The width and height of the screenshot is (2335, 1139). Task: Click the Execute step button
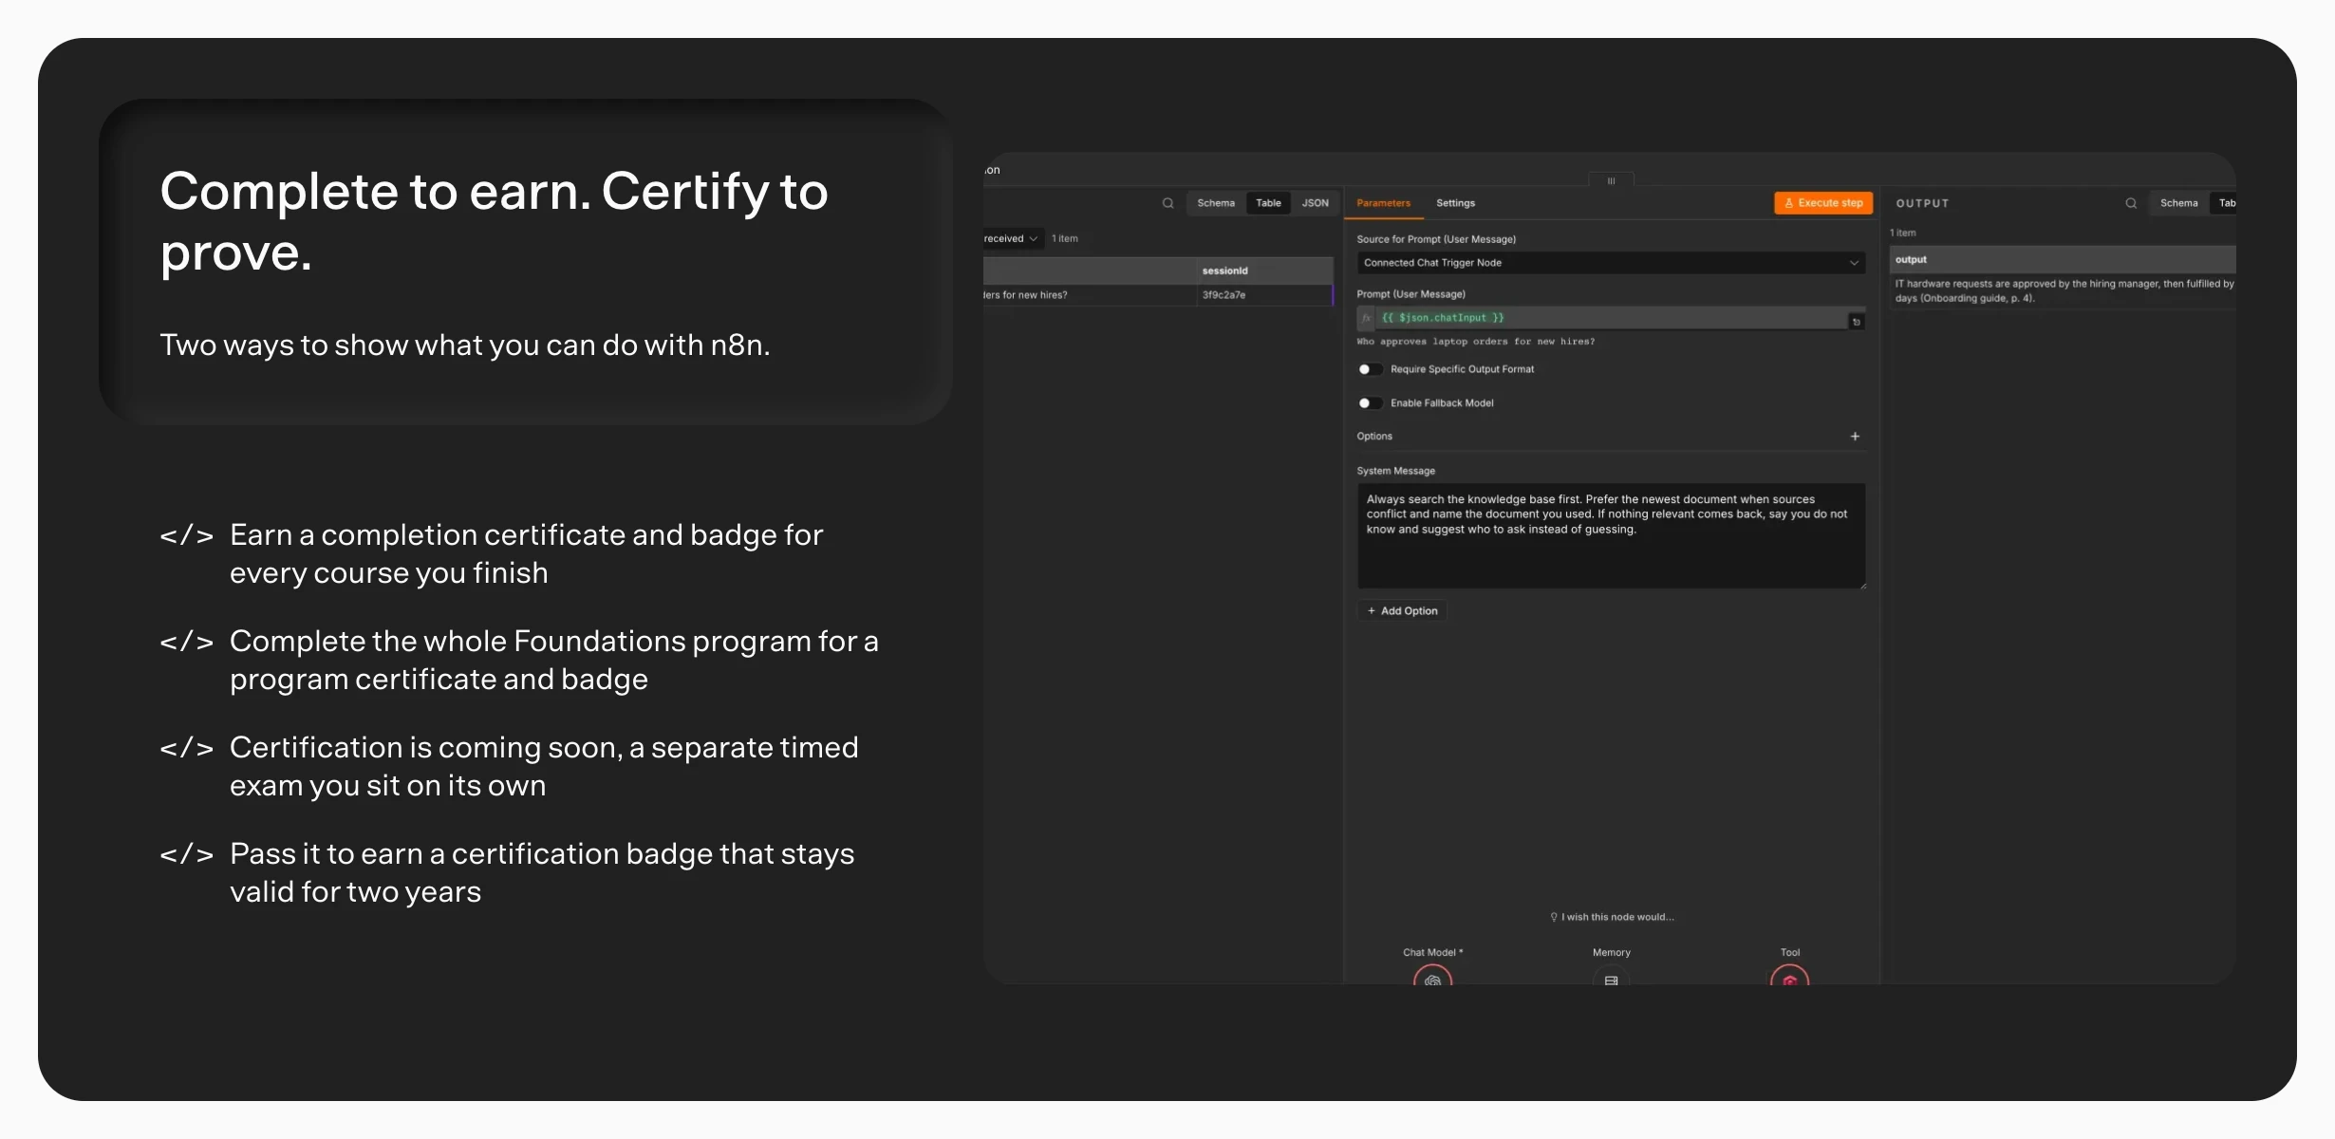click(1823, 203)
